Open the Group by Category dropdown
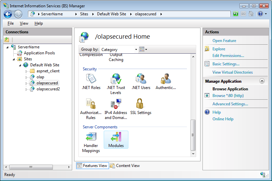Viewport: 272px width, 181px height. [119, 50]
